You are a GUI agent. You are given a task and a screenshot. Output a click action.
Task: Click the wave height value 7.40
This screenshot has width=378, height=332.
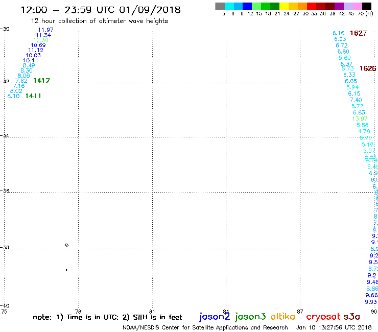pos(356,100)
